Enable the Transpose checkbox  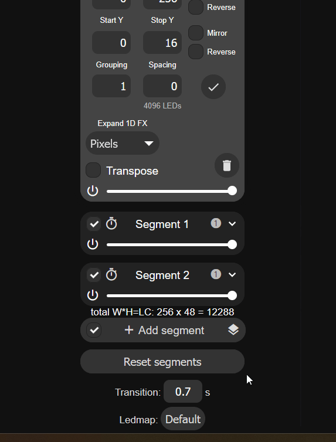[x=93, y=170]
